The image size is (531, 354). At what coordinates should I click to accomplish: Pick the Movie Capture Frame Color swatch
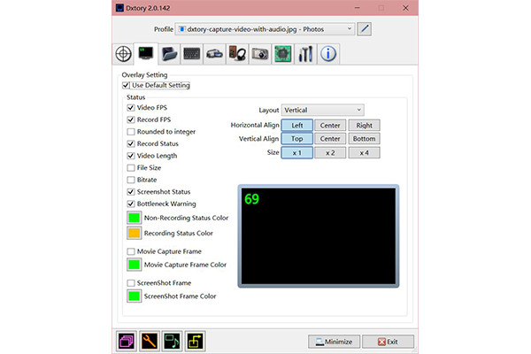point(134,265)
